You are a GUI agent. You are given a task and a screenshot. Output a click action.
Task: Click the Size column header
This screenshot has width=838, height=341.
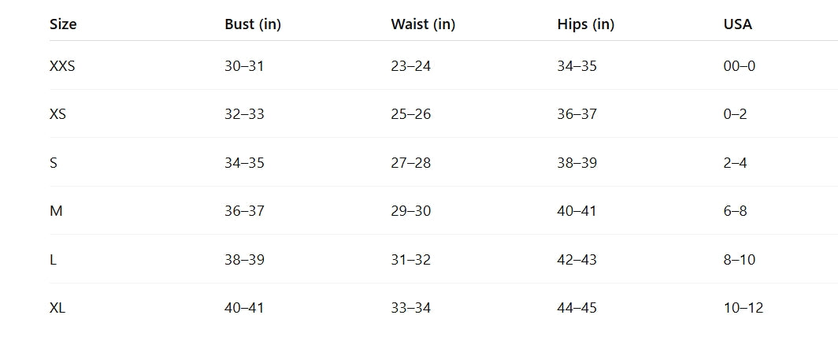point(63,24)
